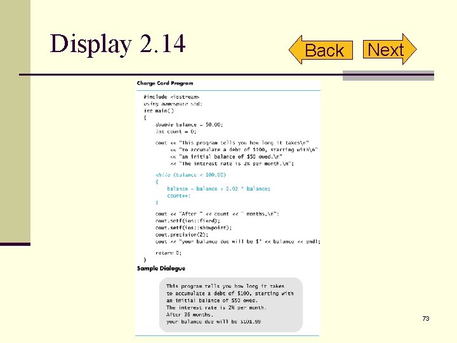Click the 'int main()' line
457x343 pixels.
(x=159, y=111)
